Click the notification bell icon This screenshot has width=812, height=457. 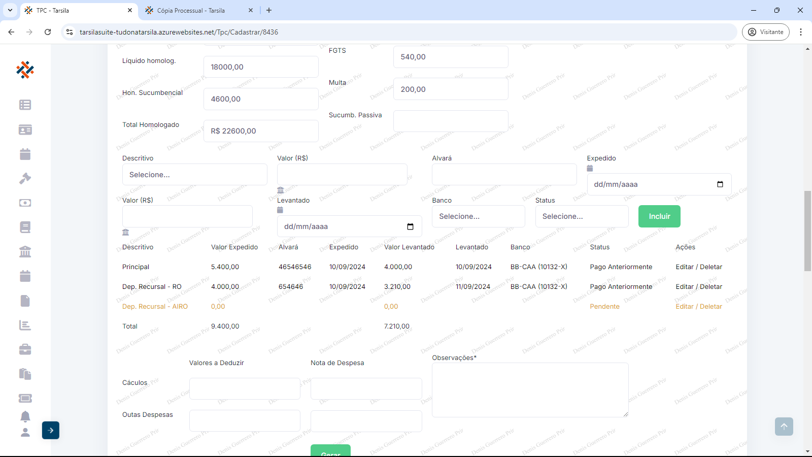click(x=25, y=416)
